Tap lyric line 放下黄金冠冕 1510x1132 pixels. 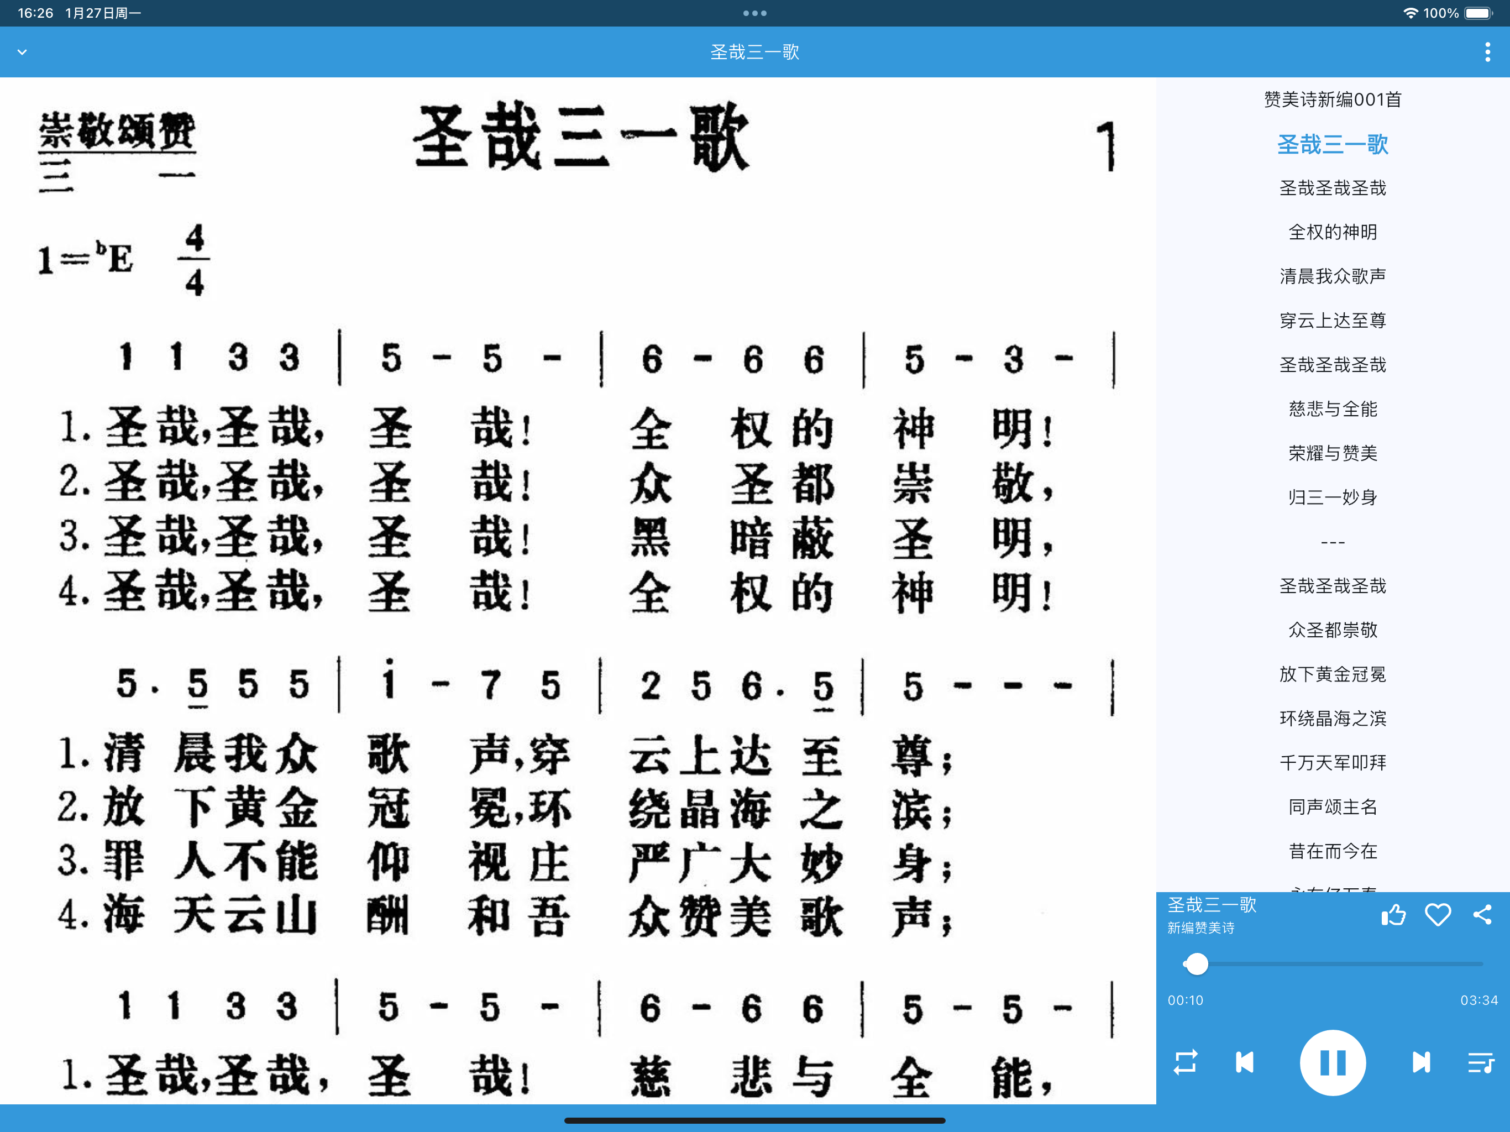coord(1333,674)
